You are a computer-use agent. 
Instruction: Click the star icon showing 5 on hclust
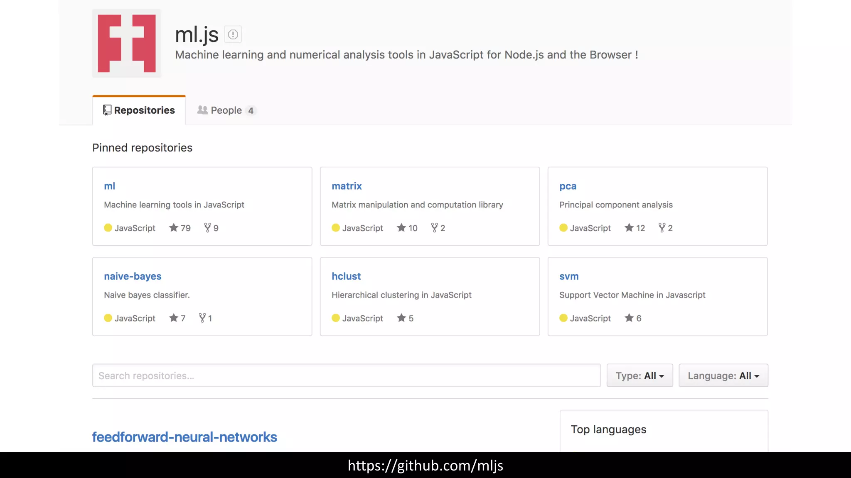coord(401,318)
